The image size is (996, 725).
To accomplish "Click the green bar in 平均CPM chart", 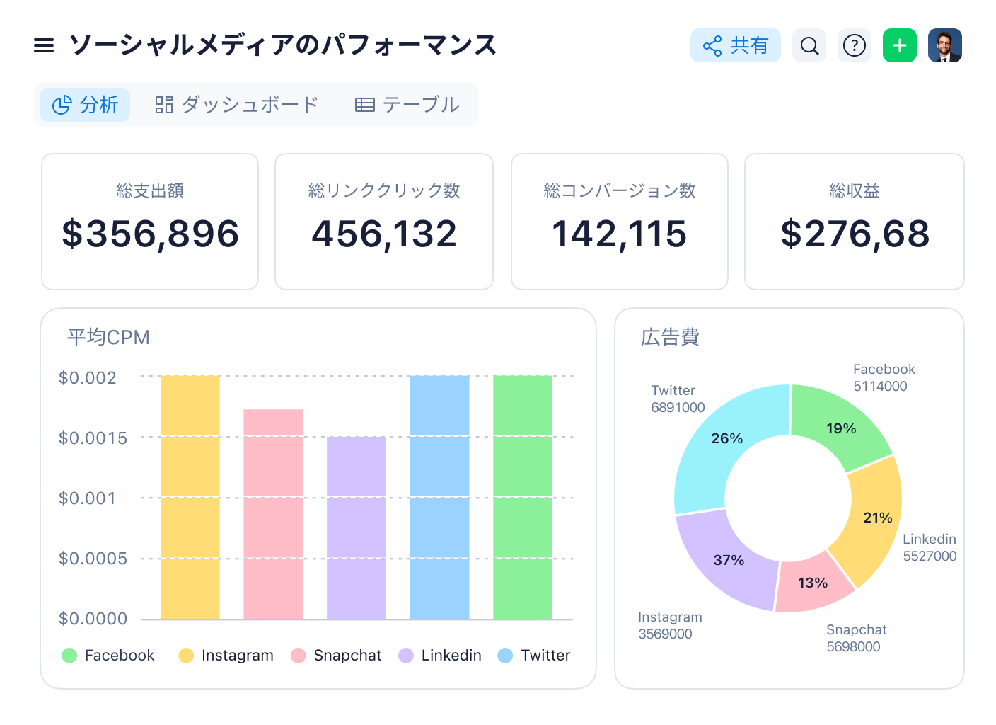I will 523,497.
